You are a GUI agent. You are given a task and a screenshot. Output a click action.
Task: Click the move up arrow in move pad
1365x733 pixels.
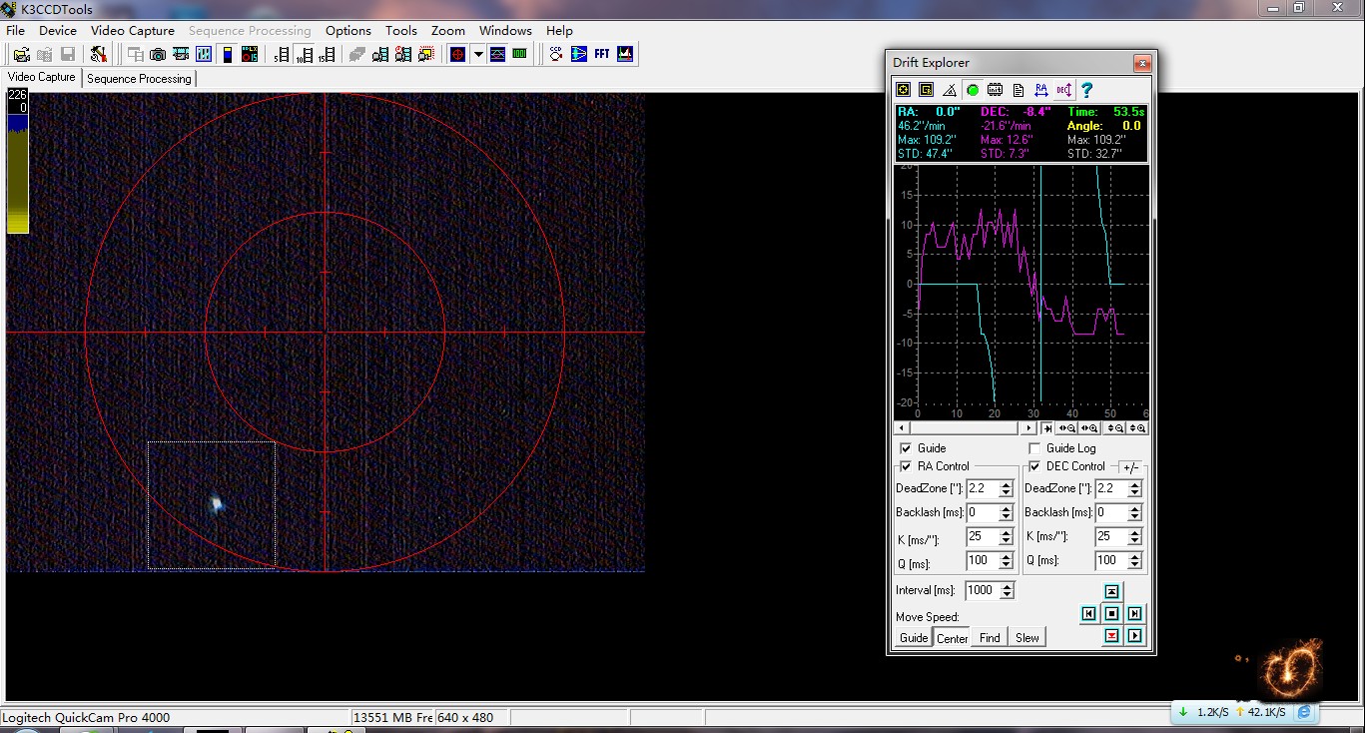pyautogui.click(x=1111, y=591)
